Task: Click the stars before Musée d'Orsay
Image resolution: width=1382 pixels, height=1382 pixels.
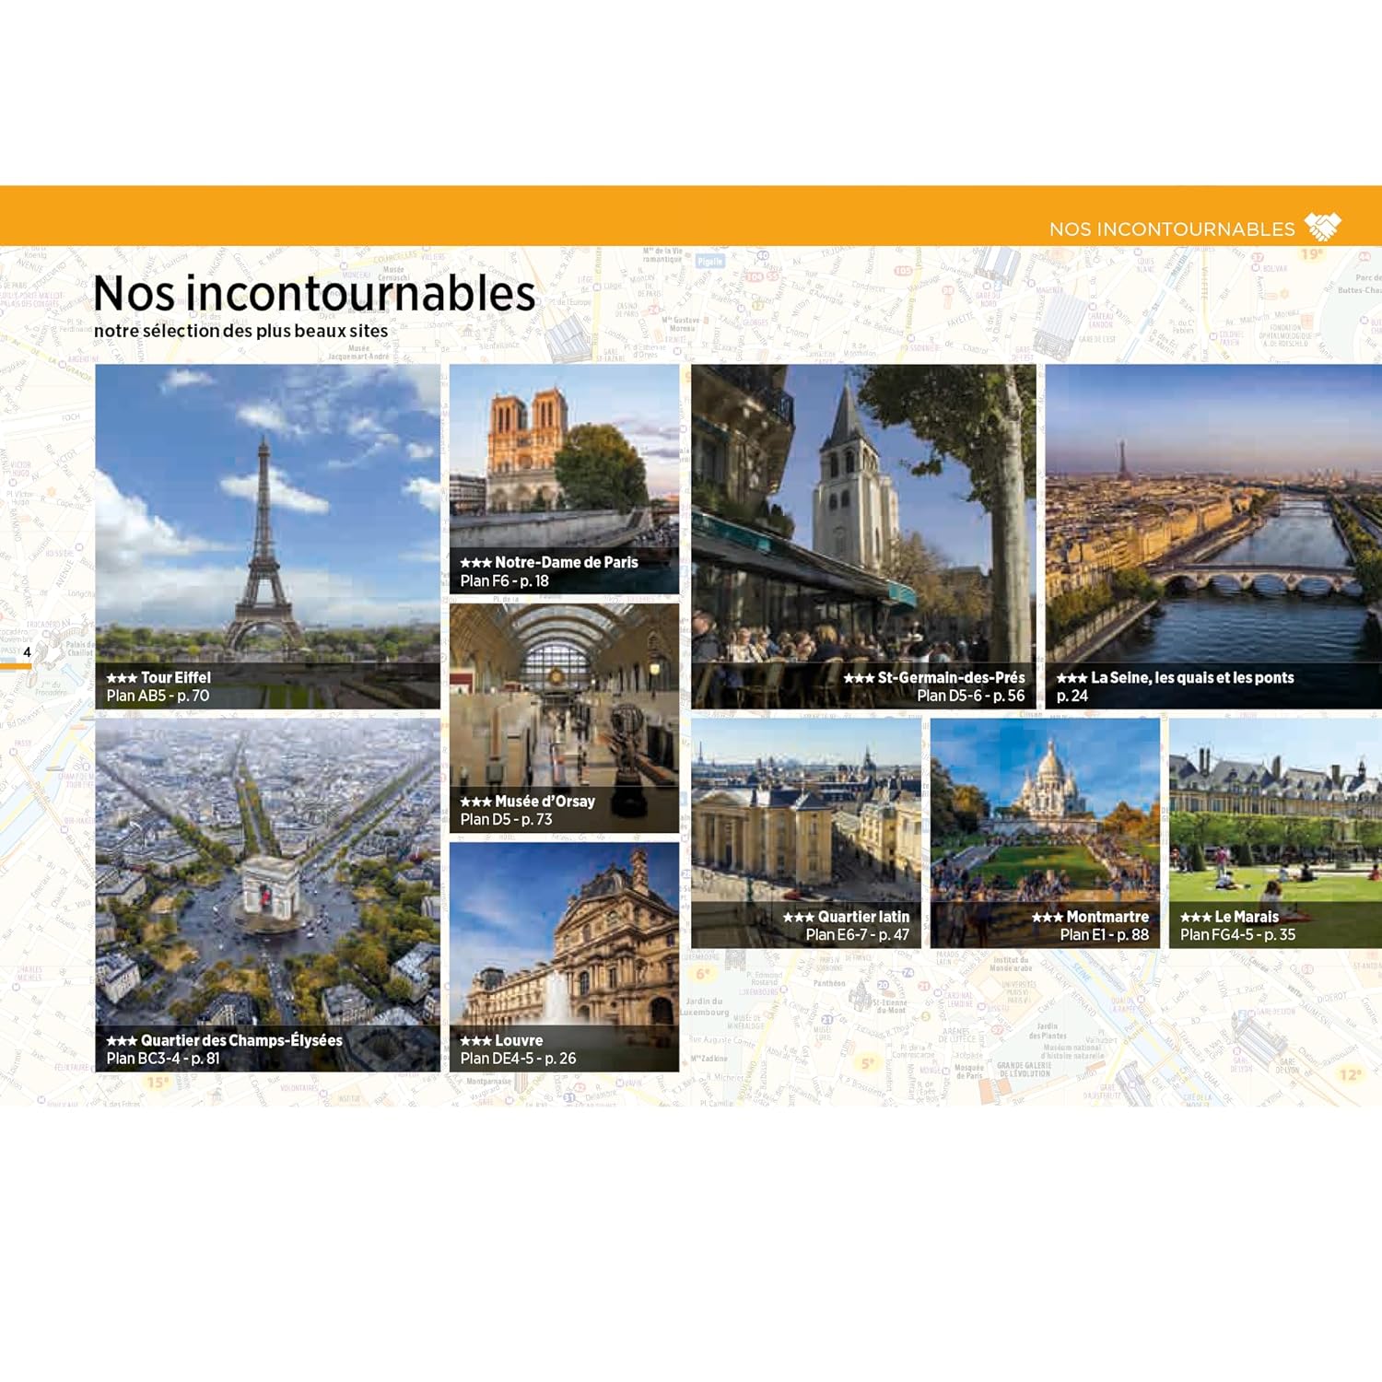Action: 475,802
